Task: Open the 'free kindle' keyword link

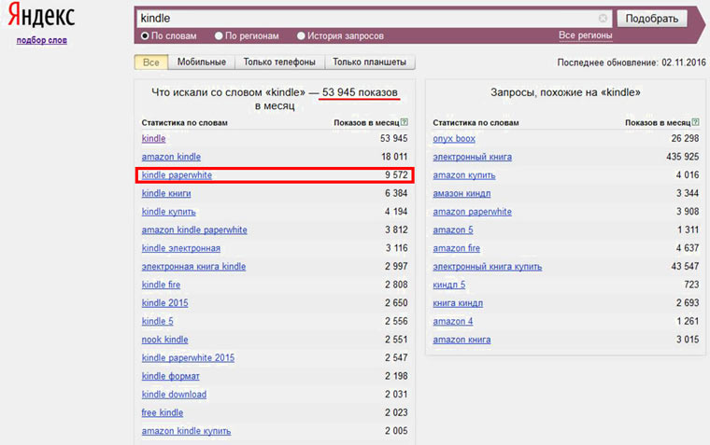Action: pyautogui.click(x=163, y=412)
